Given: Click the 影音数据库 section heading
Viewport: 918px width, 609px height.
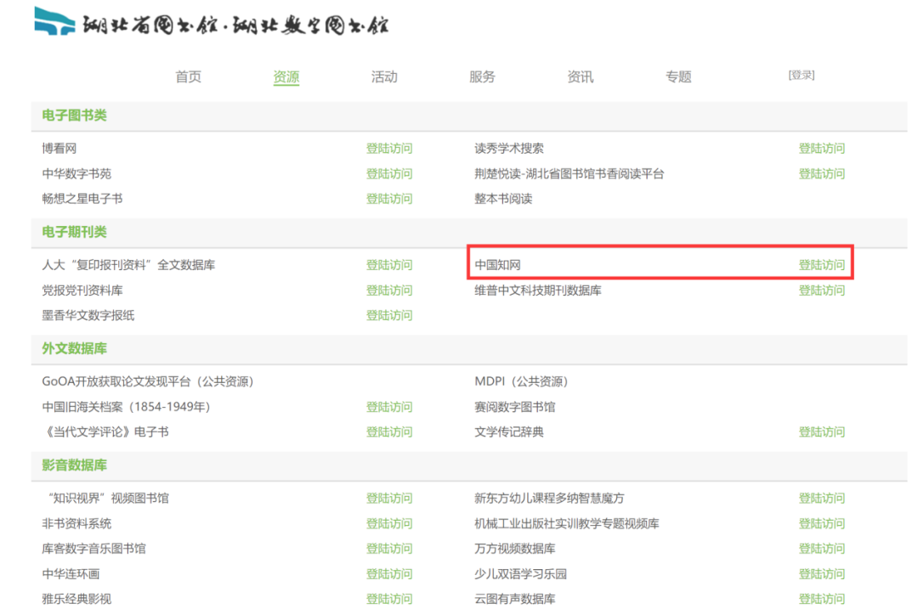Looking at the screenshot, I should click(74, 465).
